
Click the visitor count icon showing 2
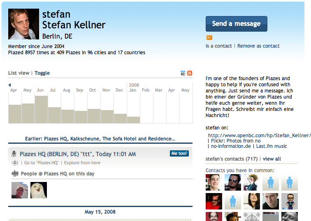[x=14, y=163]
